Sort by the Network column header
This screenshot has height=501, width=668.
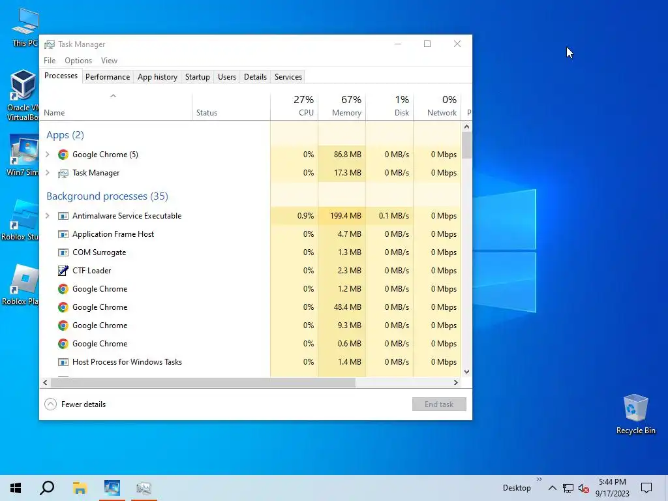[437, 105]
